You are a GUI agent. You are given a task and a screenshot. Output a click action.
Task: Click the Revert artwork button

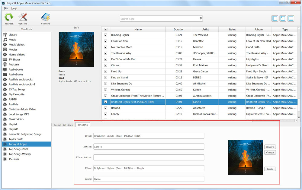tap(270, 147)
